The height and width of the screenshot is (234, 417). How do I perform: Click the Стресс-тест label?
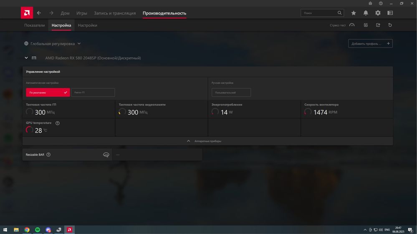338,25
